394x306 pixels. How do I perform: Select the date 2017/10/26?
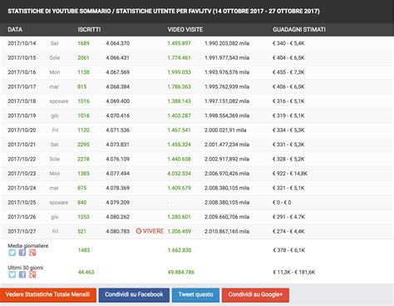click(22, 217)
